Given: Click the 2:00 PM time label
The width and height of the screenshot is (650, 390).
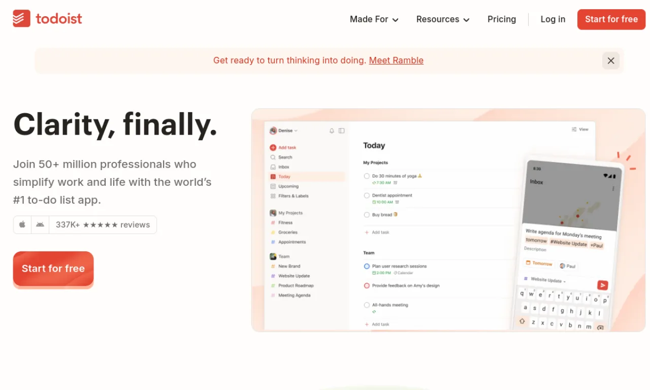Looking at the screenshot, I should coord(383,273).
